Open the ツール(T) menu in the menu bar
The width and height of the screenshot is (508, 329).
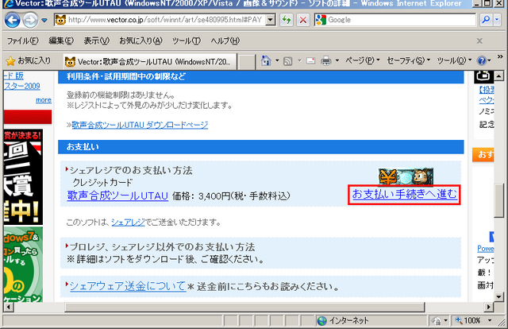[x=187, y=41]
